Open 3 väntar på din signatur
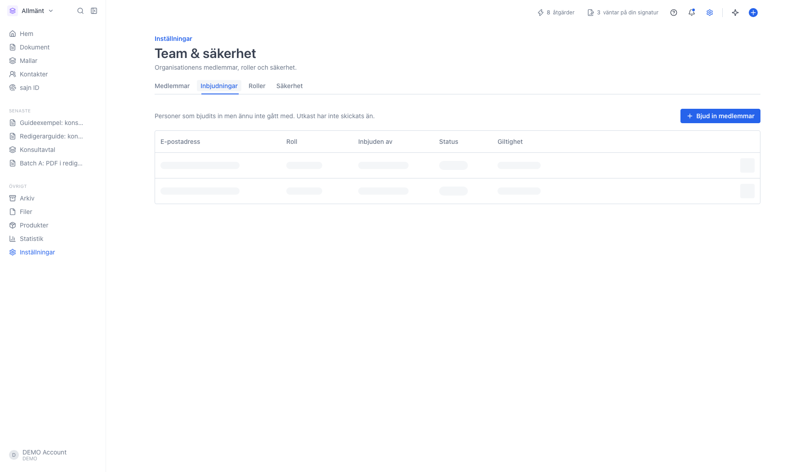 coord(623,13)
